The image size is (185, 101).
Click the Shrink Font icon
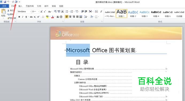[x=45, y=12]
